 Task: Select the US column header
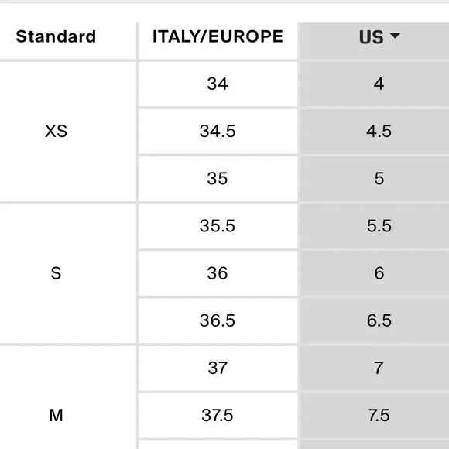coord(374,41)
